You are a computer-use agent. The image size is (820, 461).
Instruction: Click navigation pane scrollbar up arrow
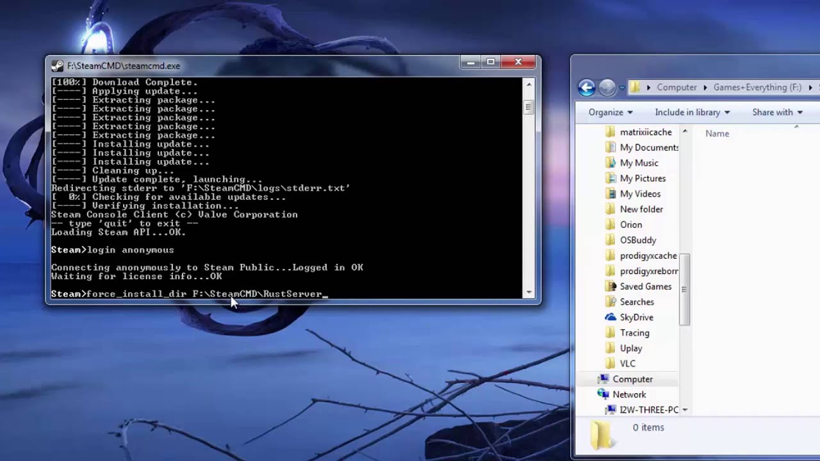[684, 131]
